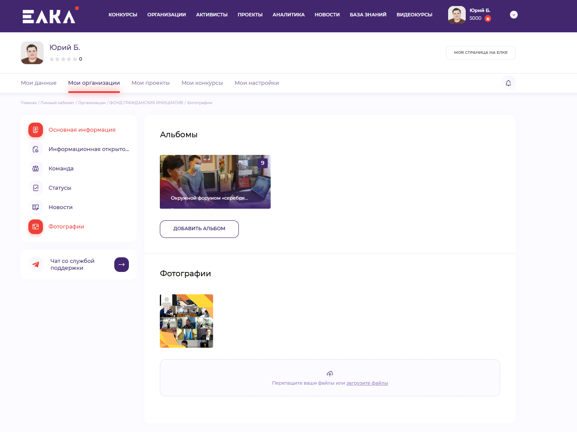Click the загрузите файлы upload link
The image size is (577, 432).
tap(367, 383)
